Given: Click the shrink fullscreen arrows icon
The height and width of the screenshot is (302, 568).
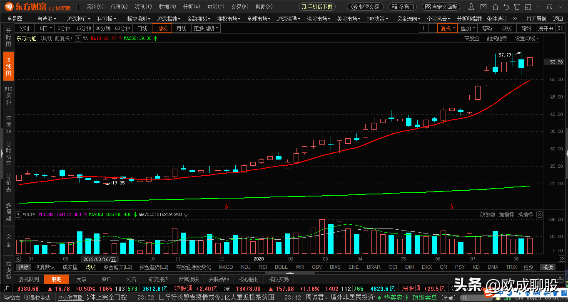Looking at the screenshot, I should [x=561, y=28].
